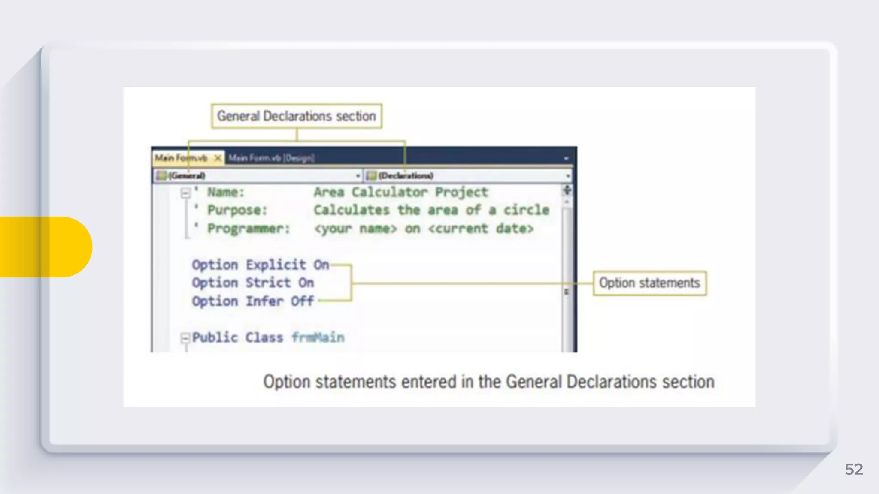Click the (Declarations) dropdown icon
This screenshot has width=879, height=494.
(x=372, y=175)
